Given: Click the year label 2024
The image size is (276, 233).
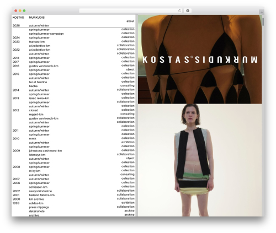Looking at the screenshot, I should pyautogui.click(x=16, y=38).
